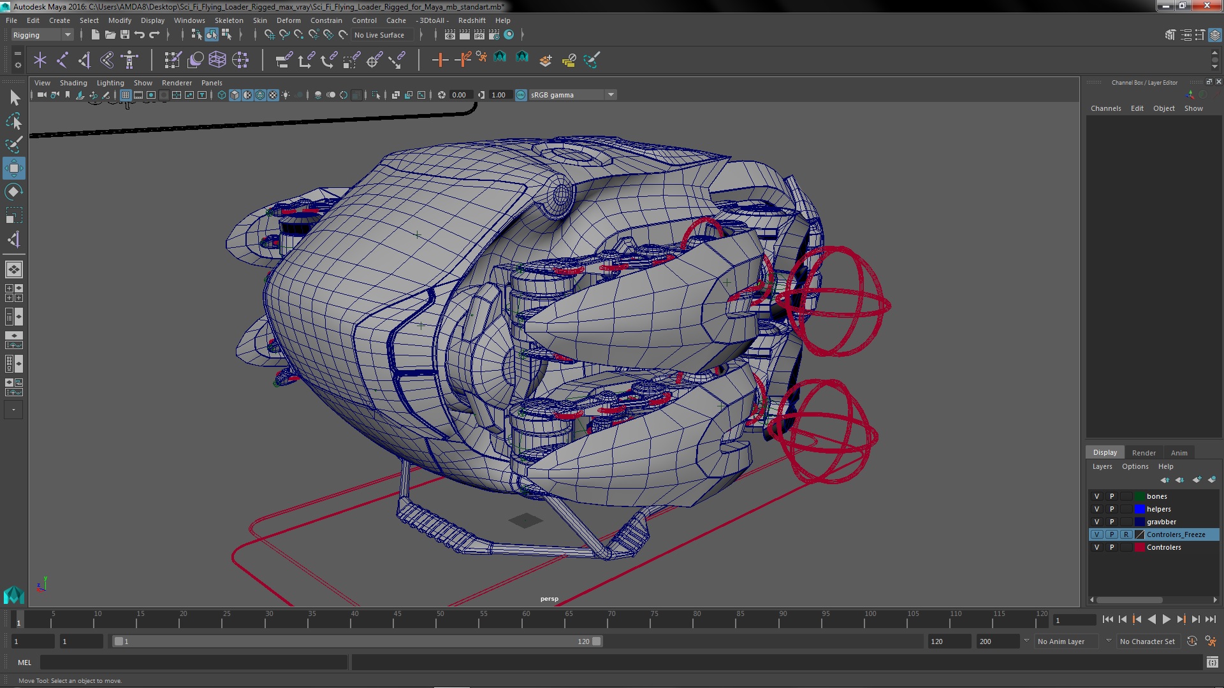Click the Auto keyframe toggle icon
1224x688 pixels.
click(x=1192, y=641)
